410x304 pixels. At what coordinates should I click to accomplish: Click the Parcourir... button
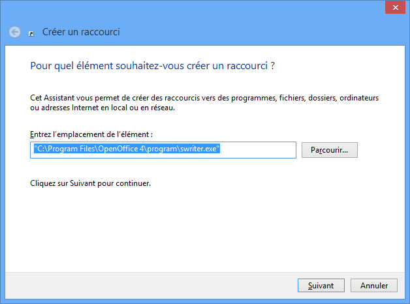click(x=330, y=150)
